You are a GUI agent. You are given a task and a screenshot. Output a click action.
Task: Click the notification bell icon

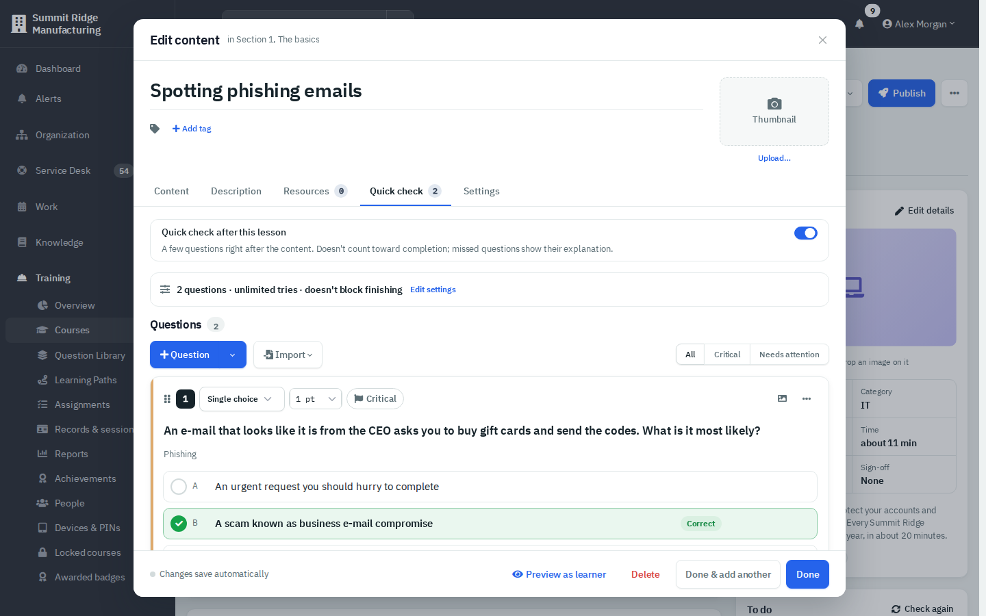(859, 24)
